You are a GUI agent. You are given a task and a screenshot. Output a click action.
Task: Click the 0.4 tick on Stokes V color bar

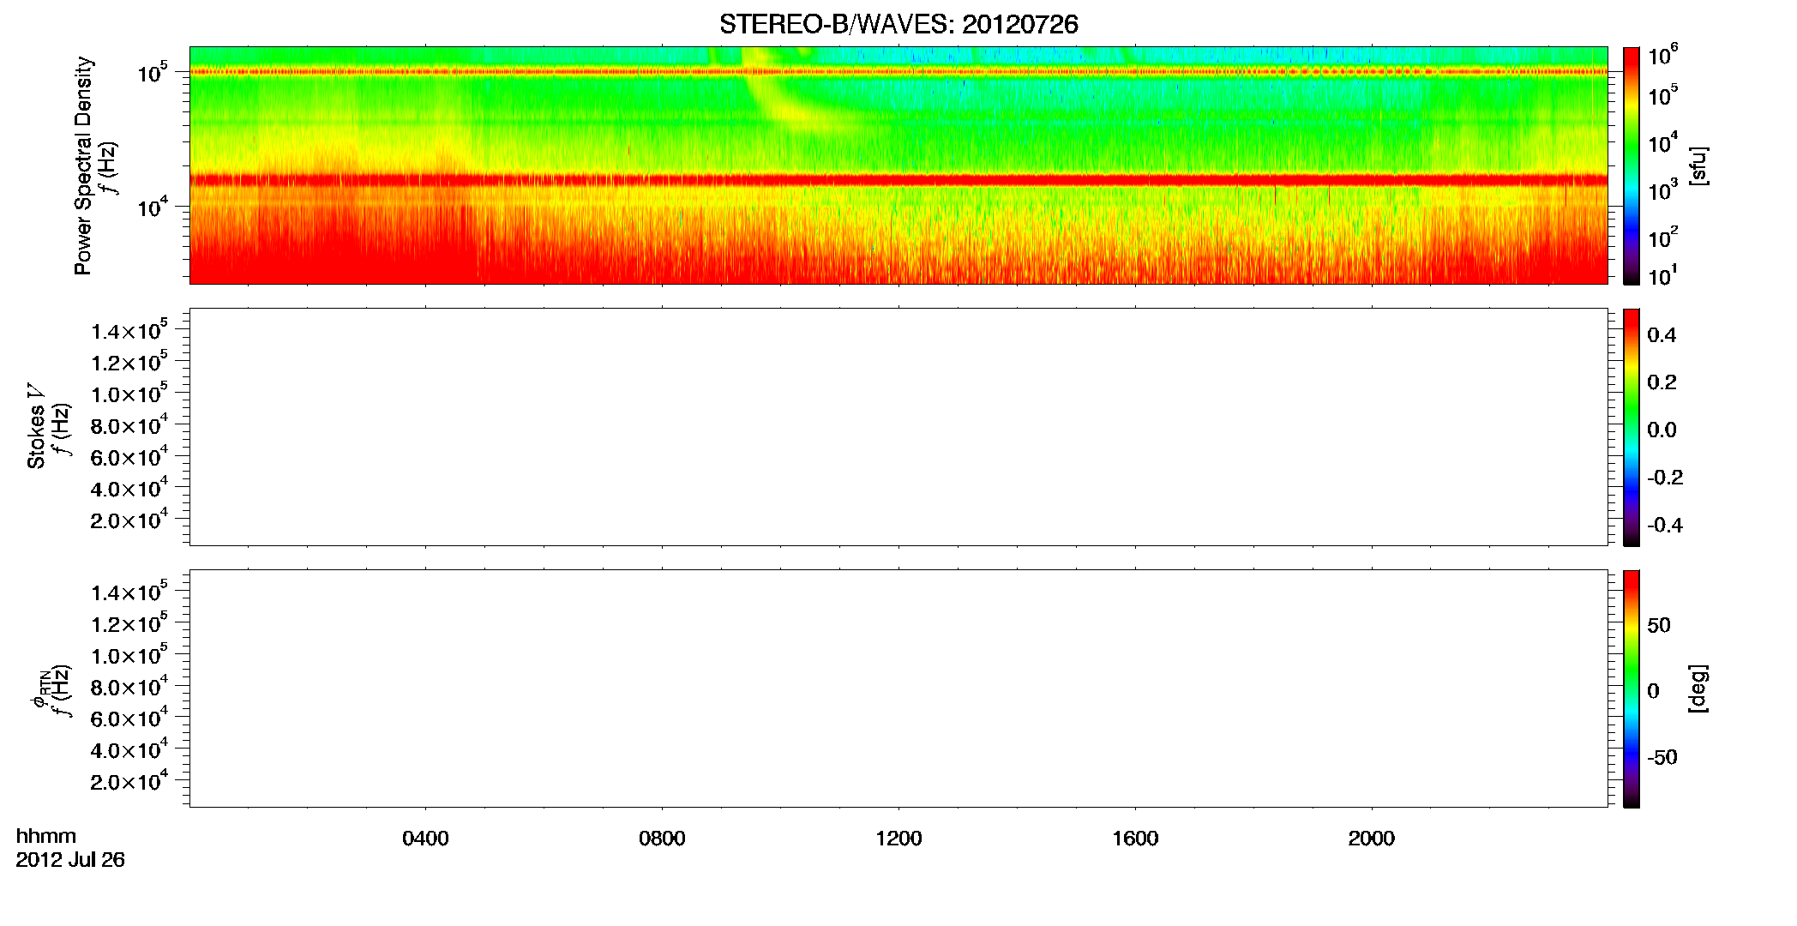click(x=1662, y=335)
